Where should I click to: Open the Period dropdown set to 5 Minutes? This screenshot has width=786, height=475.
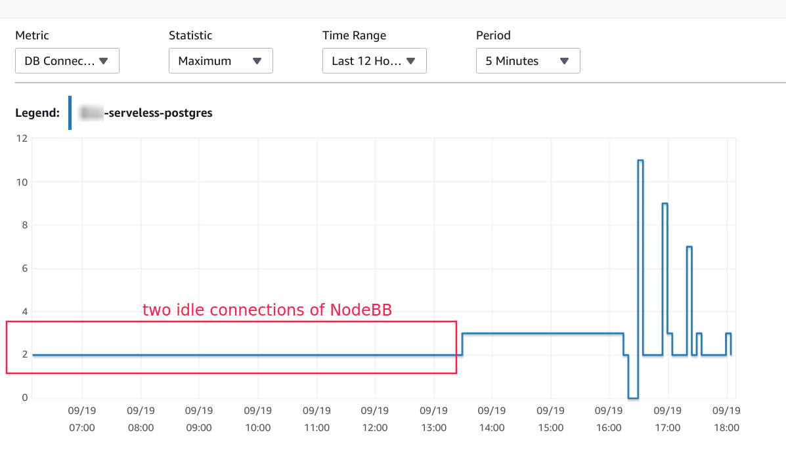(x=528, y=60)
